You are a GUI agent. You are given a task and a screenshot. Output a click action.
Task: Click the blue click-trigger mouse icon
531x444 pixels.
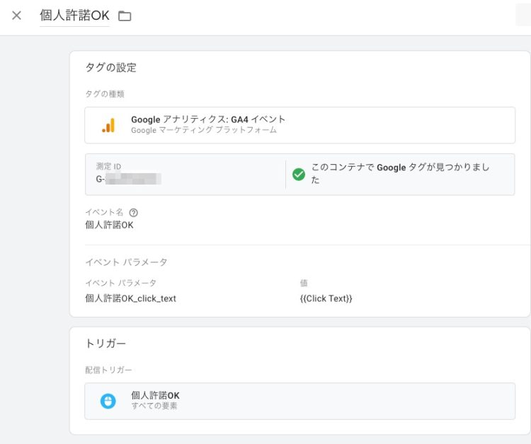[108, 401]
